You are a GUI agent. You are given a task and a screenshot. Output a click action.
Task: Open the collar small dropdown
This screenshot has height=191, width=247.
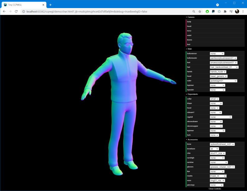tap(214, 99)
